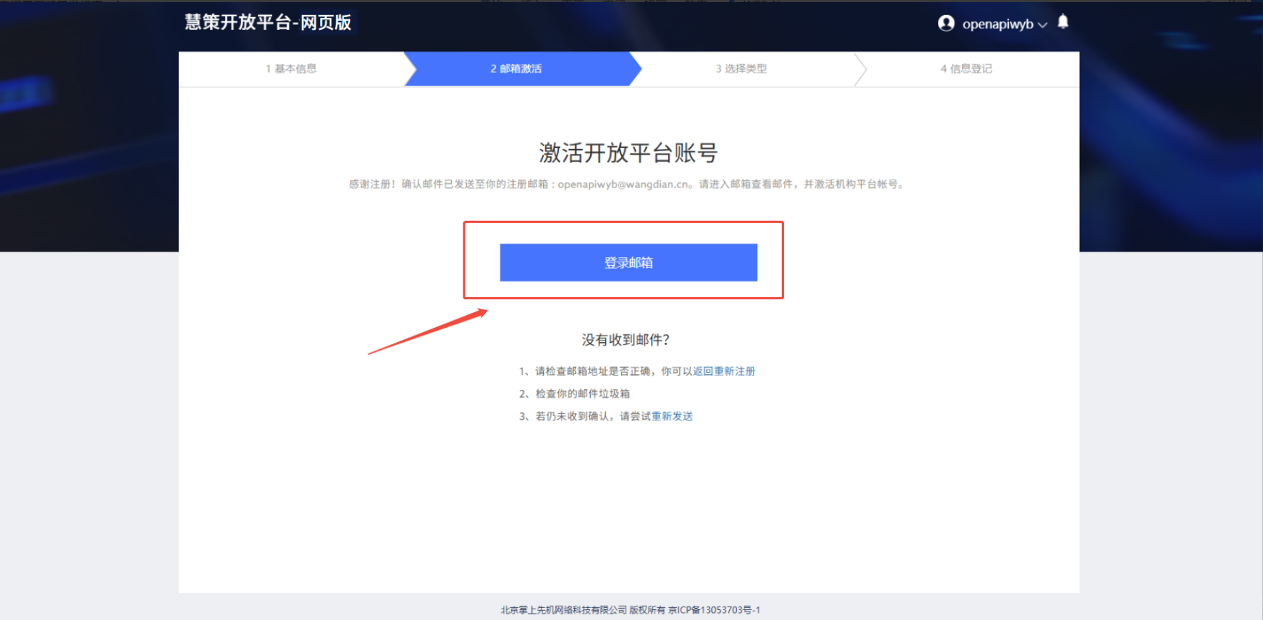Click the red arrow annotation
The image size is (1263, 620).
coord(428,331)
